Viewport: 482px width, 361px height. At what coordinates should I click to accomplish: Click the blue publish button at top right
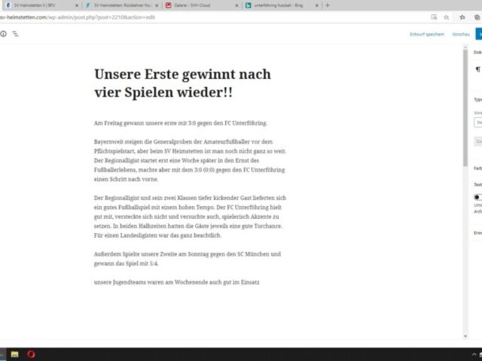pos(478,34)
